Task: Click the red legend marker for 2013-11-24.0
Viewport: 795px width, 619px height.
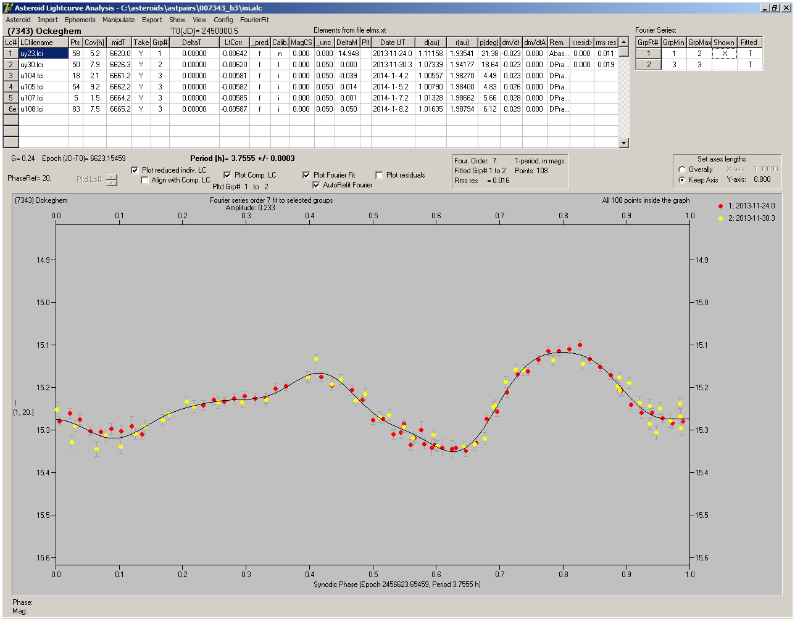Action: click(x=720, y=206)
